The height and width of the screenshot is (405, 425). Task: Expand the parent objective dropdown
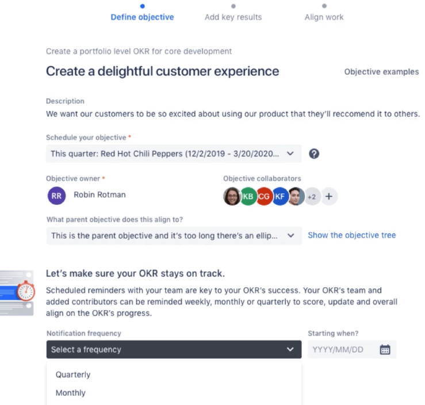click(x=174, y=235)
